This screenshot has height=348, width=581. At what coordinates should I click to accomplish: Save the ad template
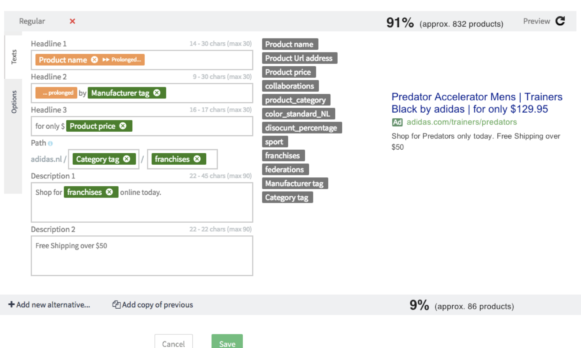(227, 342)
